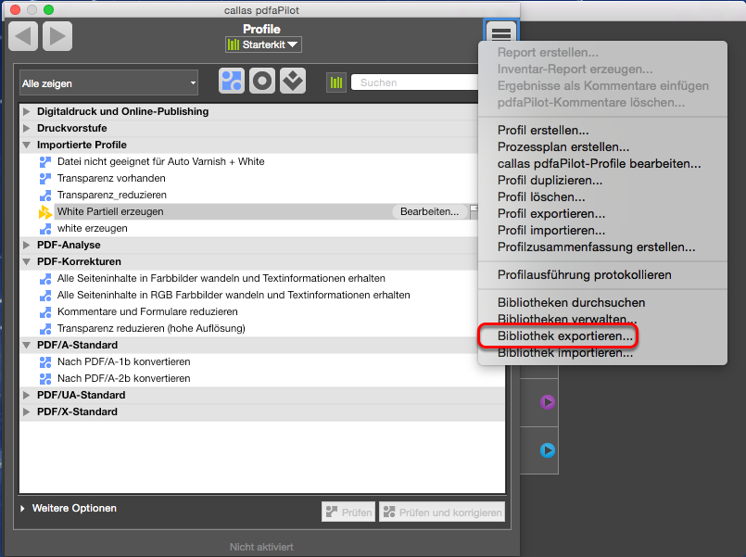The image size is (746, 557).
Task: Click icon of Alle Seiteninhalte in Farbbilder row
Action: (x=45, y=278)
